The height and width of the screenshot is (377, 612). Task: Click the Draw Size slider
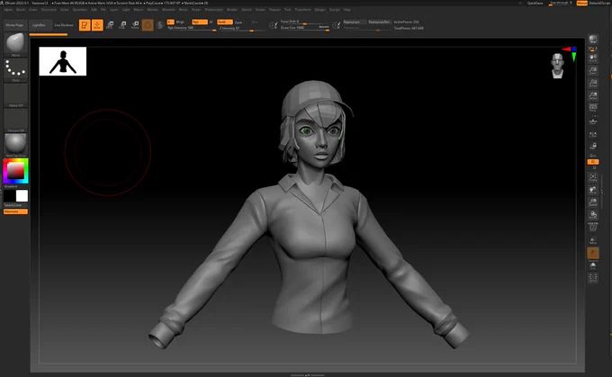click(305, 27)
